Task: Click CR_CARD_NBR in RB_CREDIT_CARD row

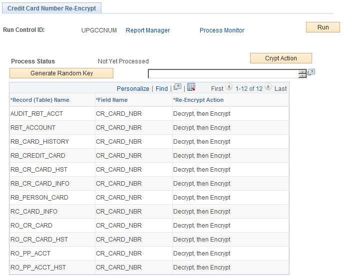Action: [x=119, y=156]
